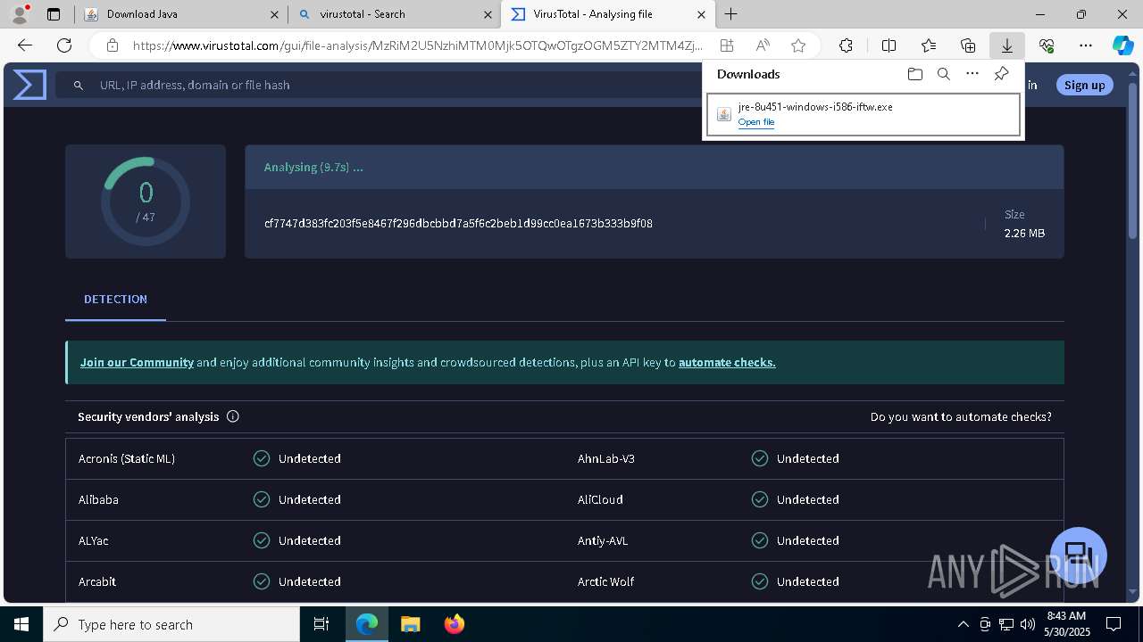
Task: Open Edge Settings and more menu
Action: point(1086,45)
